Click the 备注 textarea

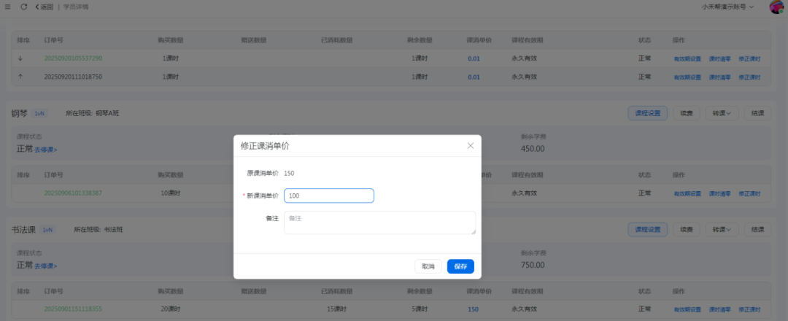click(379, 223)
